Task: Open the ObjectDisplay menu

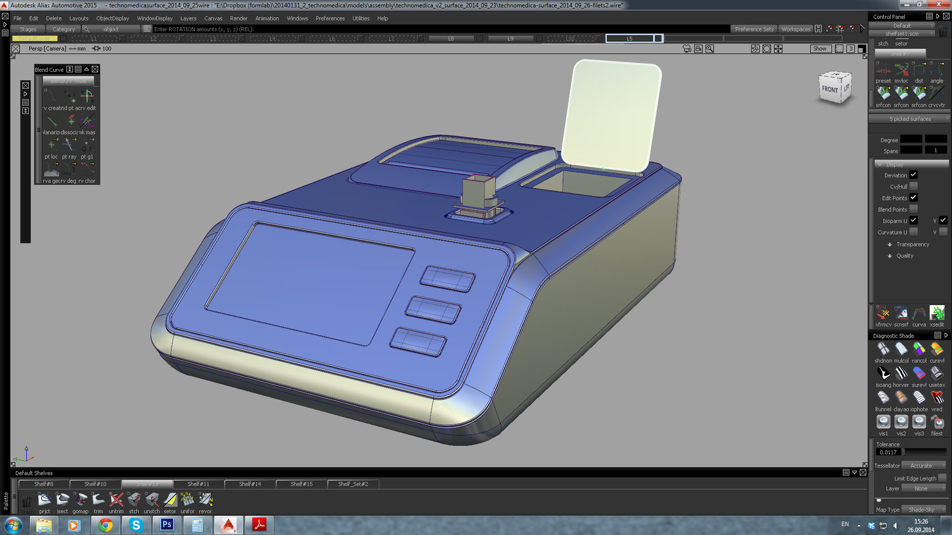Action: (112, 18)
